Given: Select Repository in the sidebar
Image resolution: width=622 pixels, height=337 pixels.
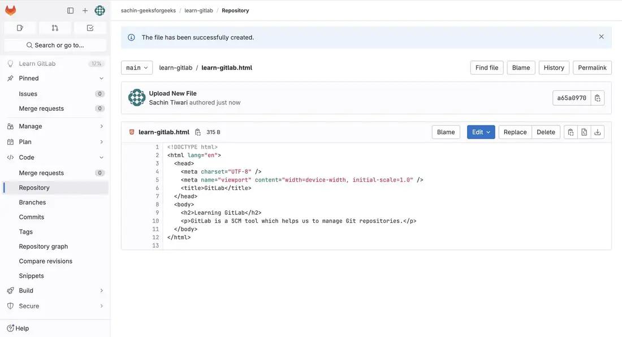Looking at the screenshot, I should 55,188.
